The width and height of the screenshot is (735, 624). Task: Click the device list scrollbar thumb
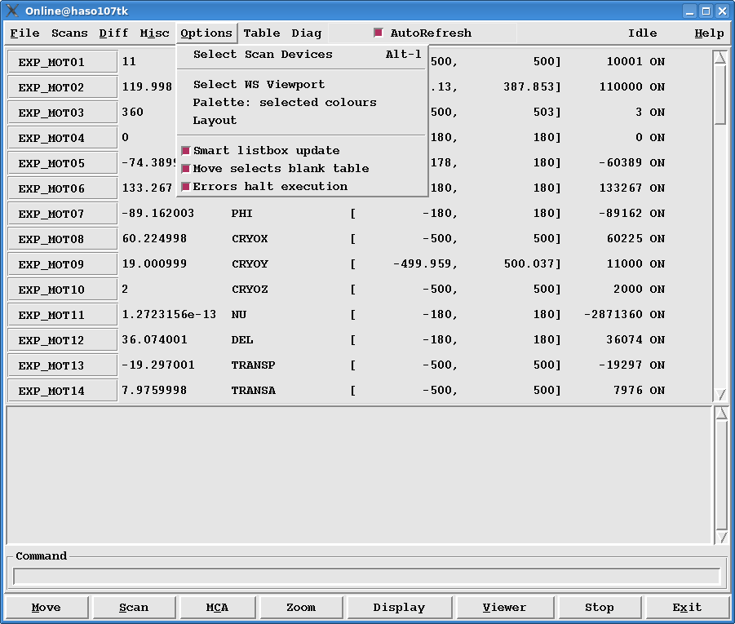[x=721, y=95]
